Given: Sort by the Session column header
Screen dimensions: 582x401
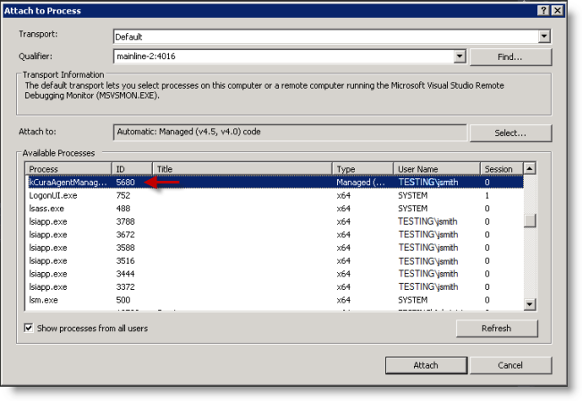Looking at the screenshot, I should 502,169.
